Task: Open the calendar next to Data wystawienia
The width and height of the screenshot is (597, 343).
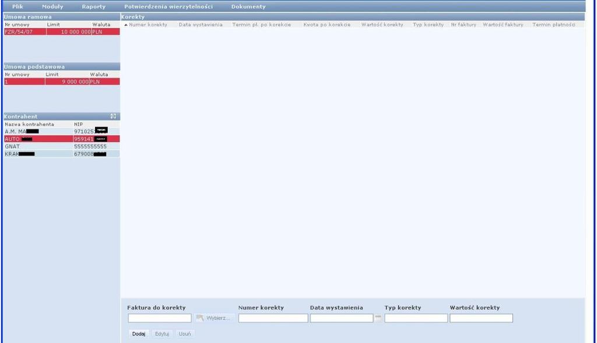Action: [x=378, y=318]
